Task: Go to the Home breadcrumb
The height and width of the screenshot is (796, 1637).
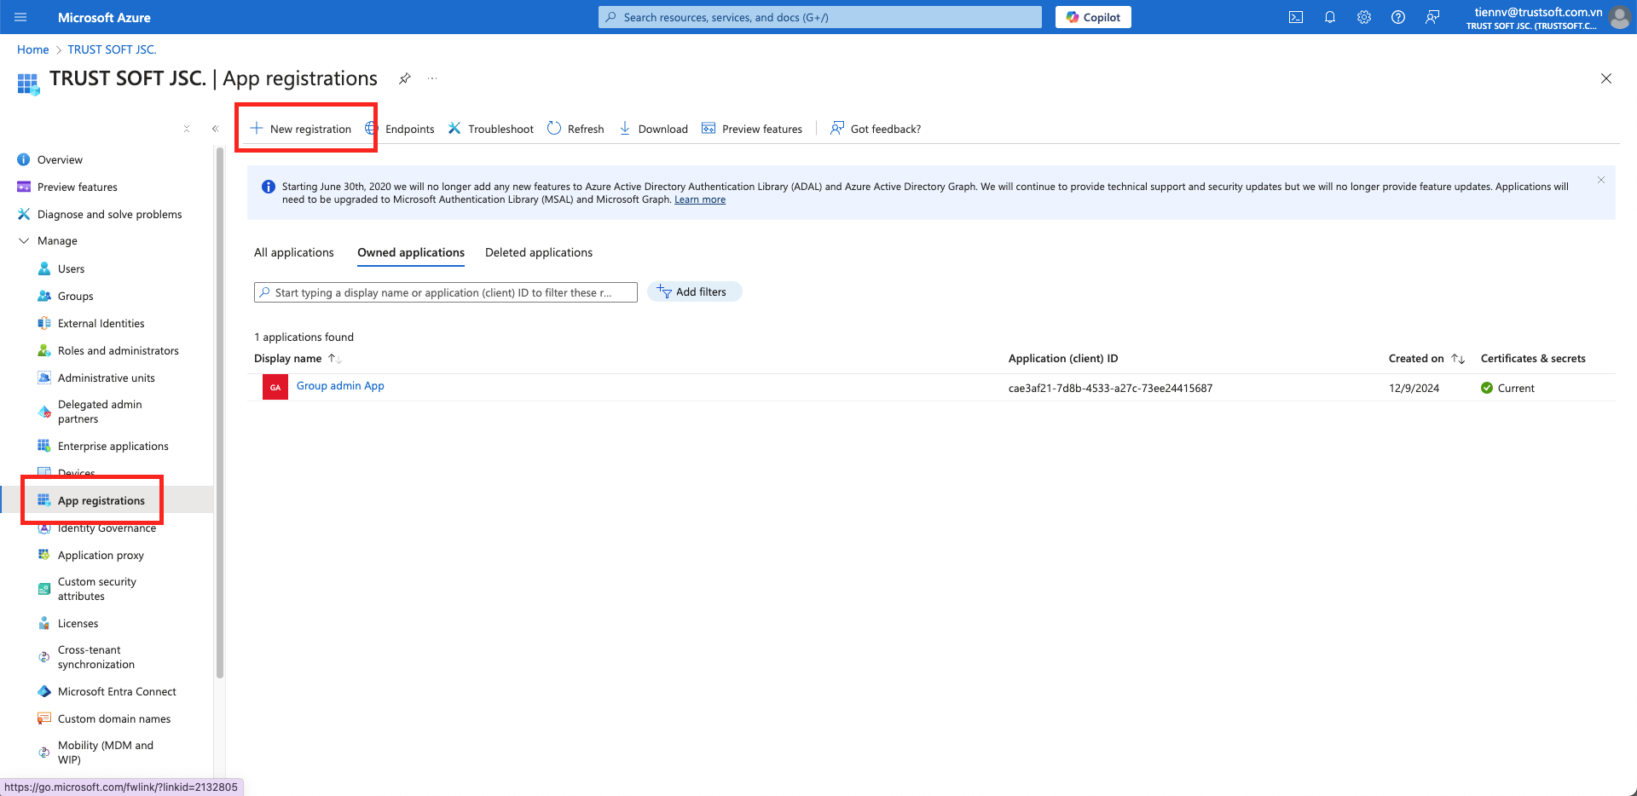Action: pos(33,49)
